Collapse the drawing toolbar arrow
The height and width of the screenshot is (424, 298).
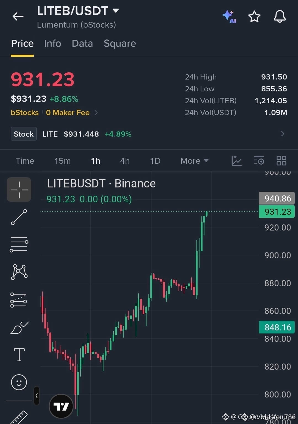point(37,396)
